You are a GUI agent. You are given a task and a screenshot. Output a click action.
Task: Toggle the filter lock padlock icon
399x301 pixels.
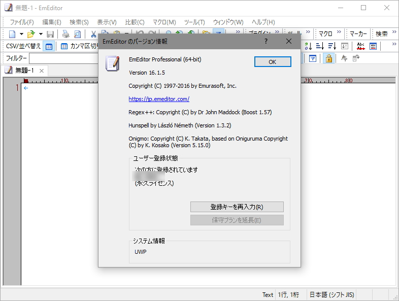329,58
